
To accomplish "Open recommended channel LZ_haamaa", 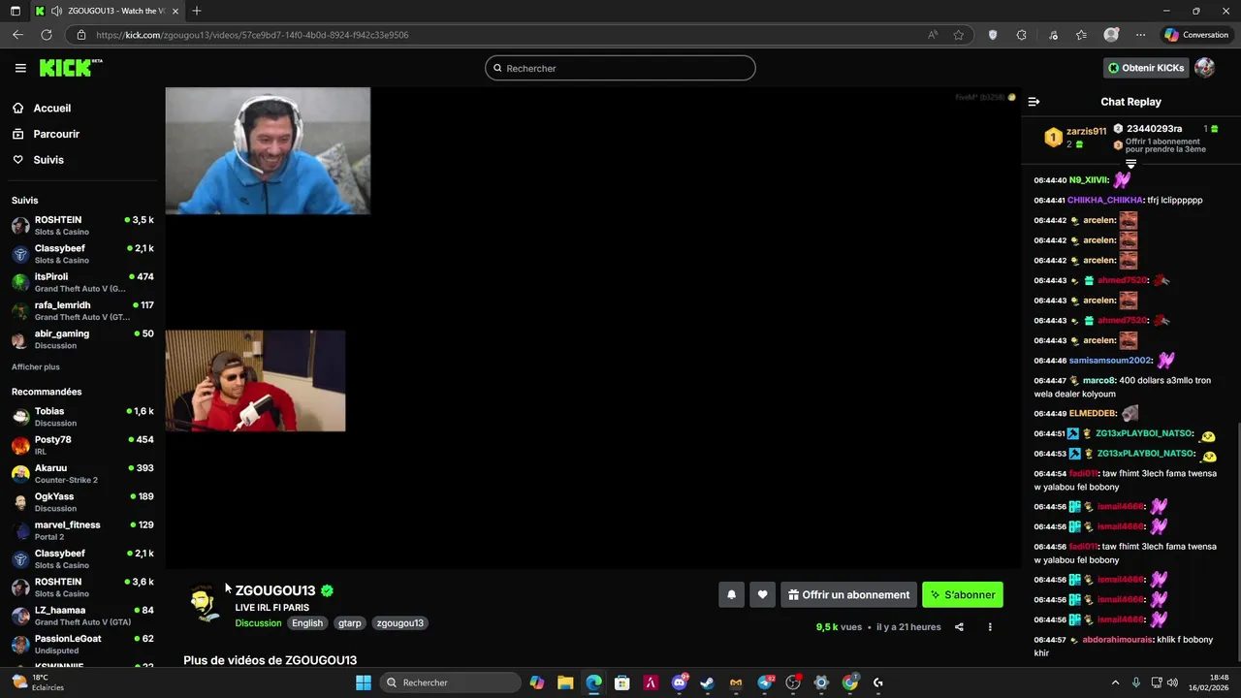I will (x=82, y=616).
